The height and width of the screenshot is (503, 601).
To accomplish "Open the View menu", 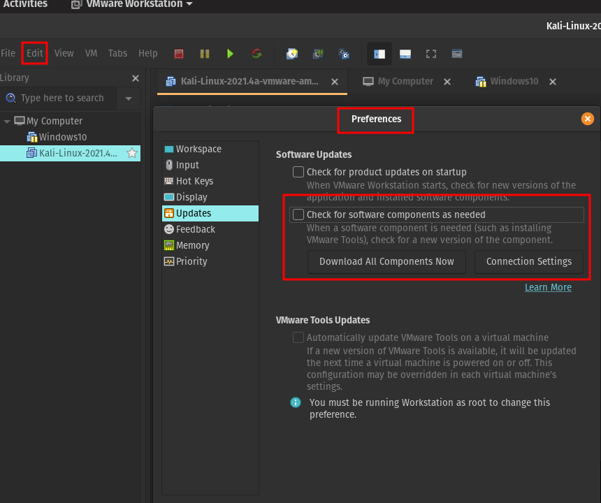I will 64,53.
